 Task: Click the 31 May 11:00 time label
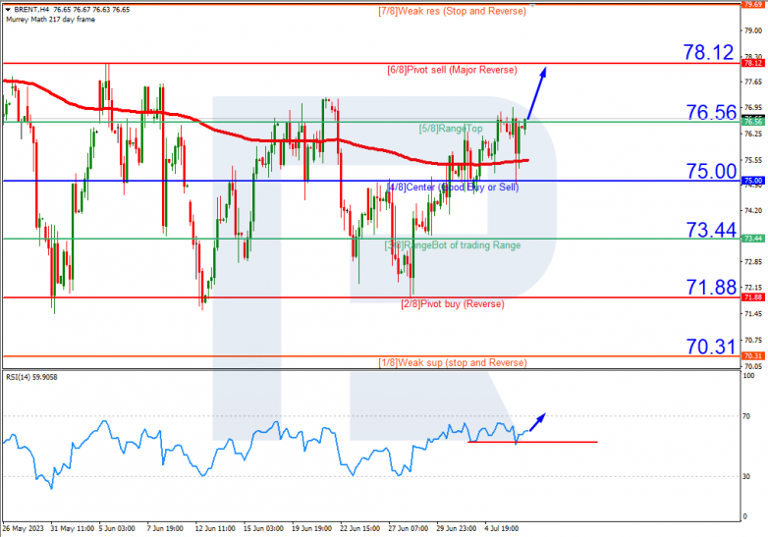(x=73, y=529)
